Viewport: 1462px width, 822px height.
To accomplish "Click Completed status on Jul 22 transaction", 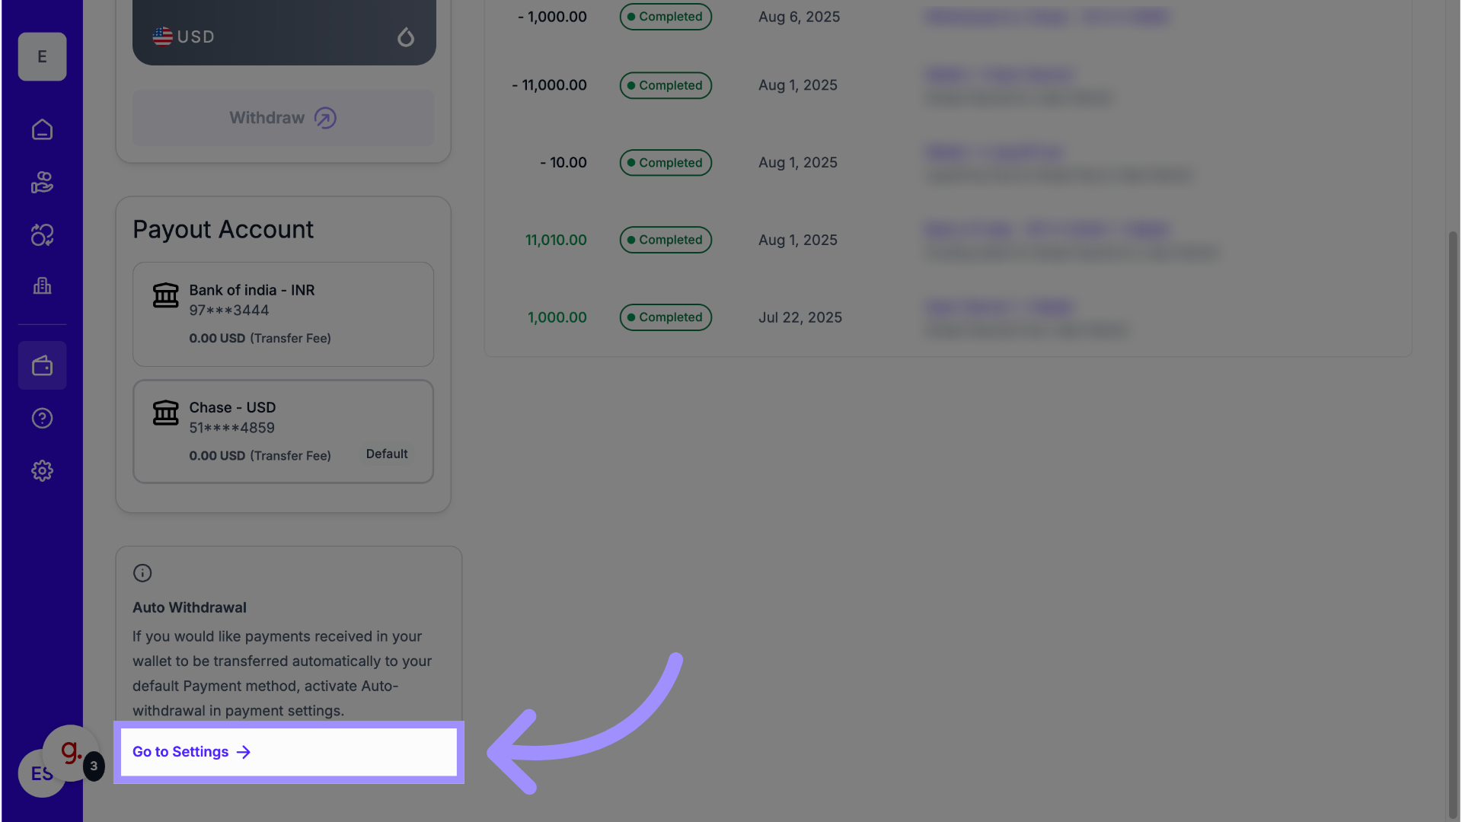I will pyautogui.click(x=666, y=317).
